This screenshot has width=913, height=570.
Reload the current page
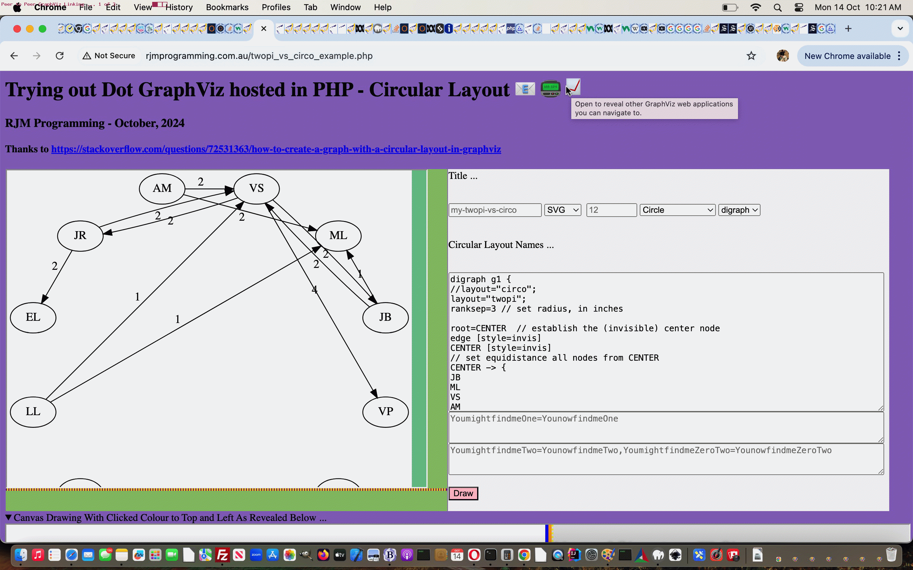pyautogui.click(x=60, y=56)
